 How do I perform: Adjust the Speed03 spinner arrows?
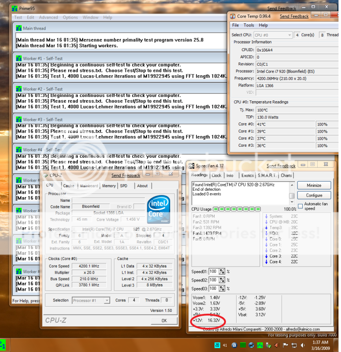tap(222, 289)
